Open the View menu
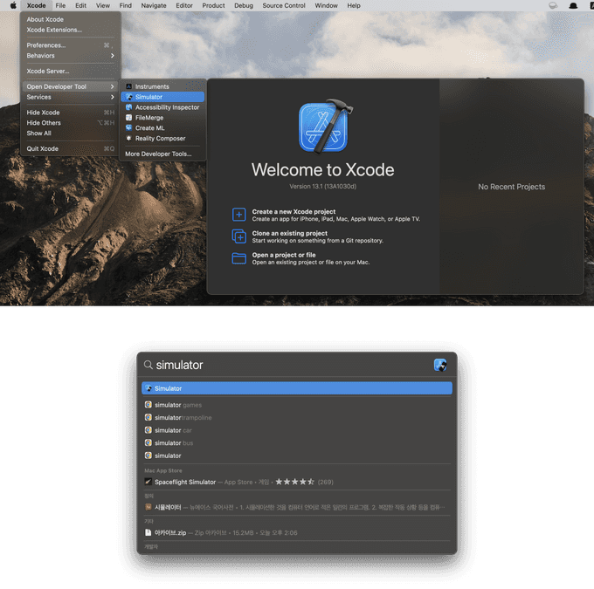This screenshot has width=594, height=589. (x=103, y=5)
